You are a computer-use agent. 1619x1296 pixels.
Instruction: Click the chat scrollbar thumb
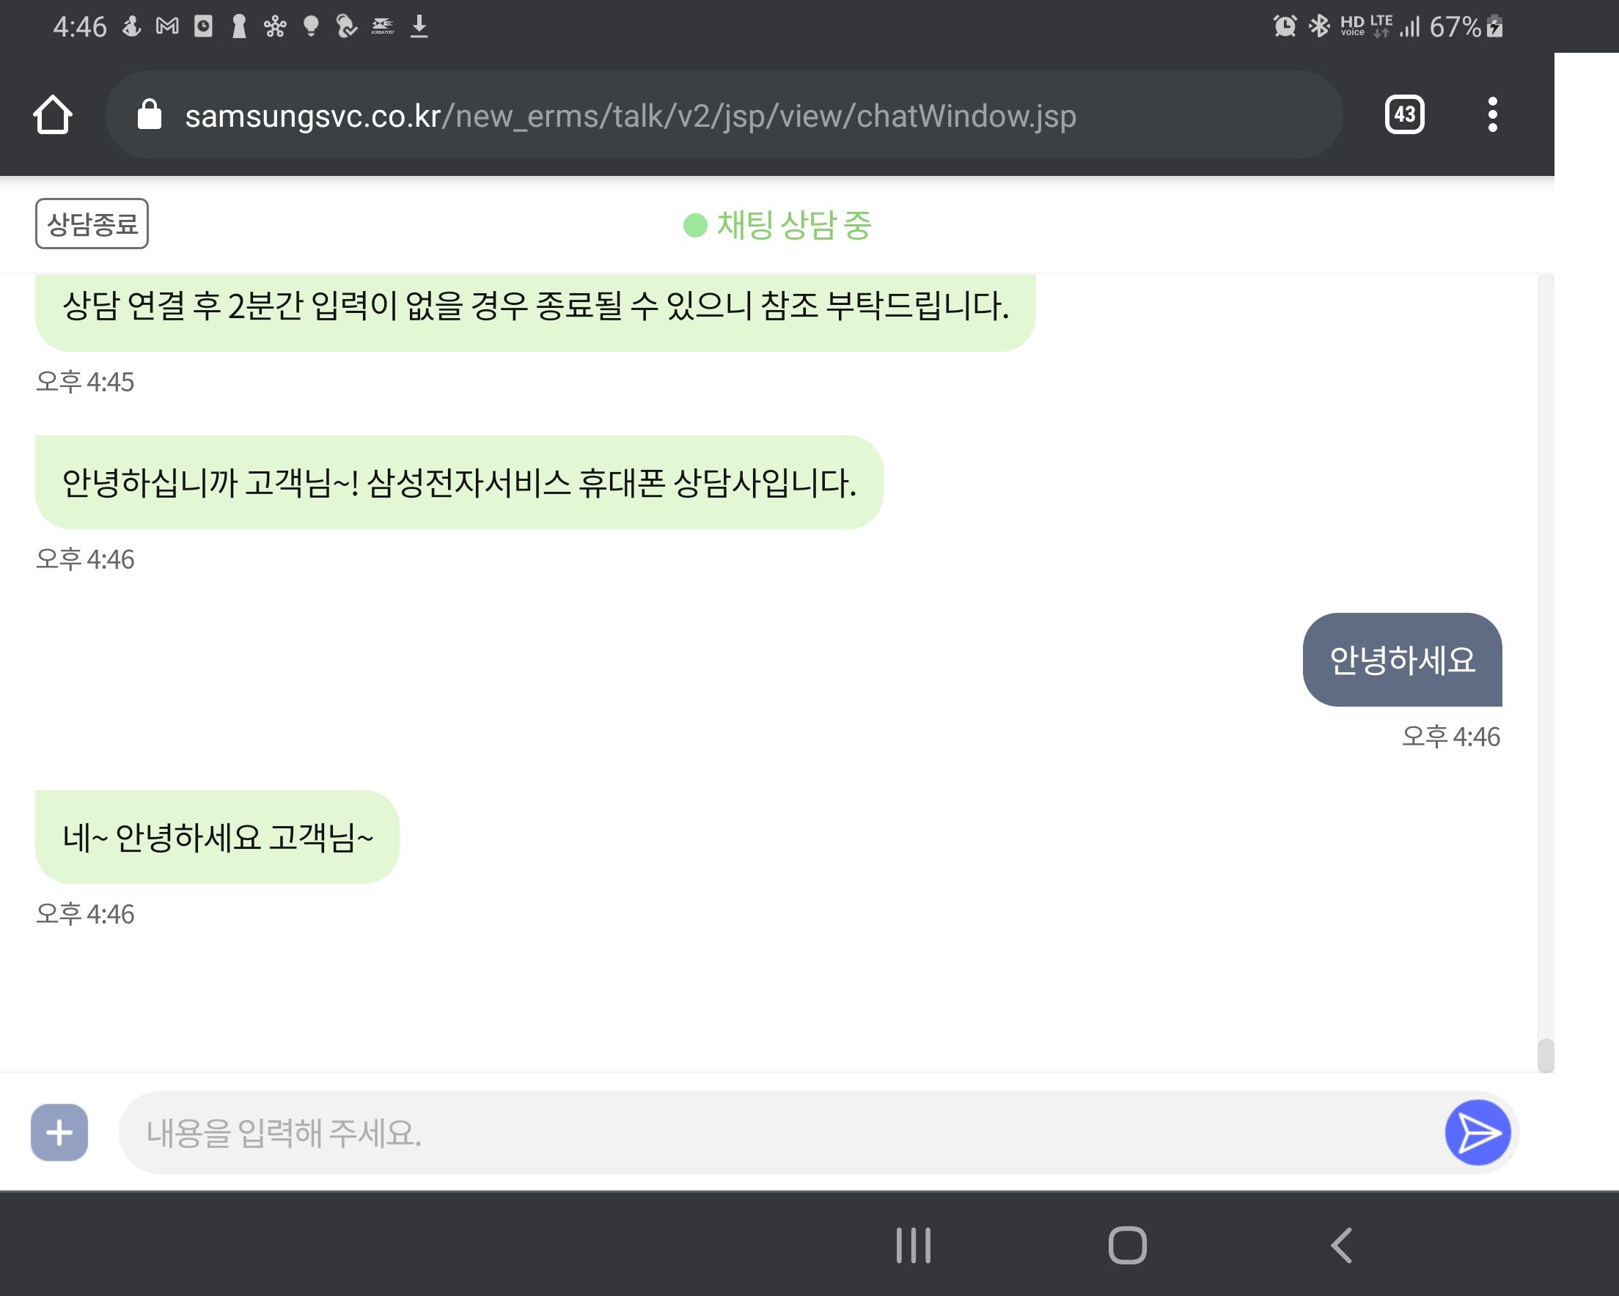[x=1545, y=1055]
